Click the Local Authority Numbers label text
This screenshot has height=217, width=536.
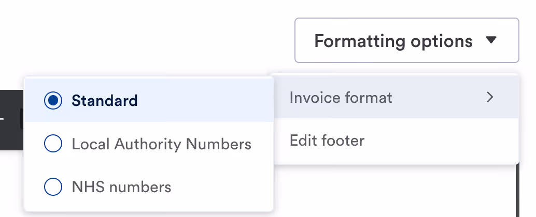tap(161, 144)
